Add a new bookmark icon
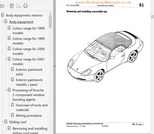 (x=18, y=6)
